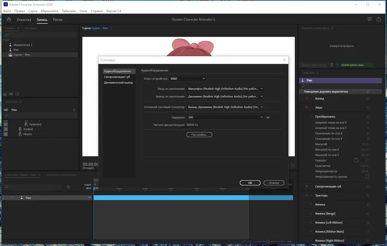The image size is (387, 246).
Task: Select Синхронизация губ in settings sidebar
Action: (117, 77)
